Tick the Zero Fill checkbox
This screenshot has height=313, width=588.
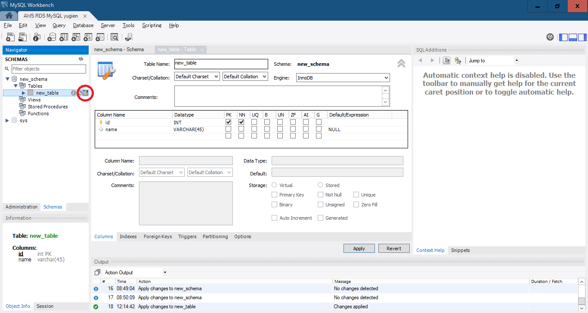[x=356, y=205]
